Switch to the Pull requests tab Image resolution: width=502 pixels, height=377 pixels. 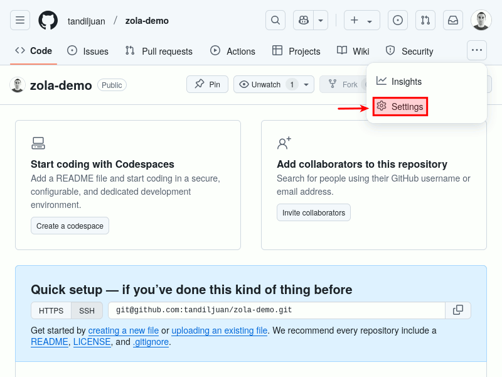[x=159, y=51]
